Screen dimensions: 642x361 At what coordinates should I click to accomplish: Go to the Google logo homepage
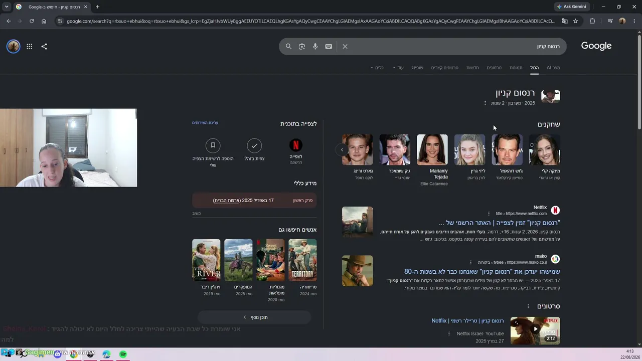click(x=596, y=46)
